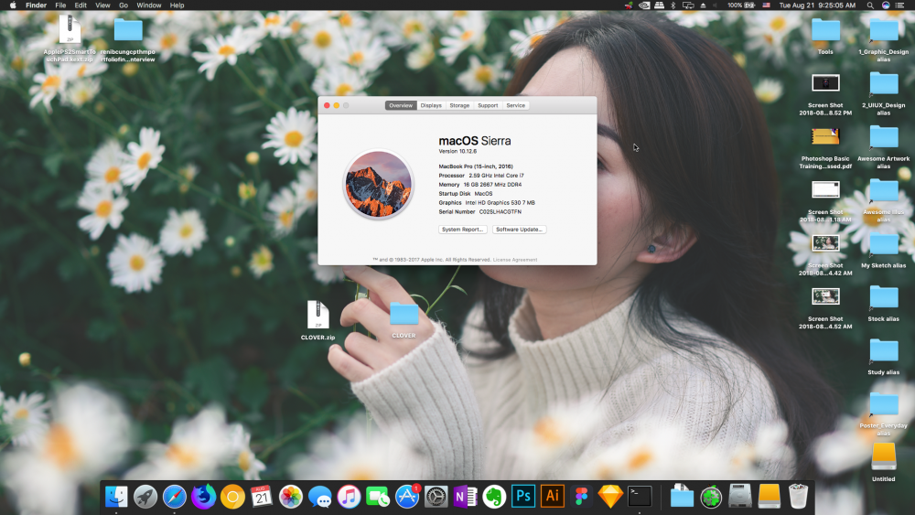
Task: Select the Stock alias folder
Action: (x=884, y=304)
